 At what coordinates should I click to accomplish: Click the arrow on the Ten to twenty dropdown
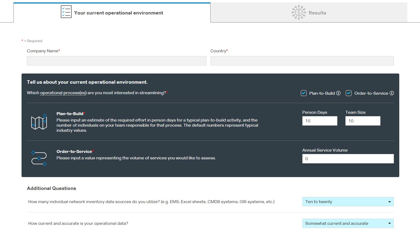[389, 202]
